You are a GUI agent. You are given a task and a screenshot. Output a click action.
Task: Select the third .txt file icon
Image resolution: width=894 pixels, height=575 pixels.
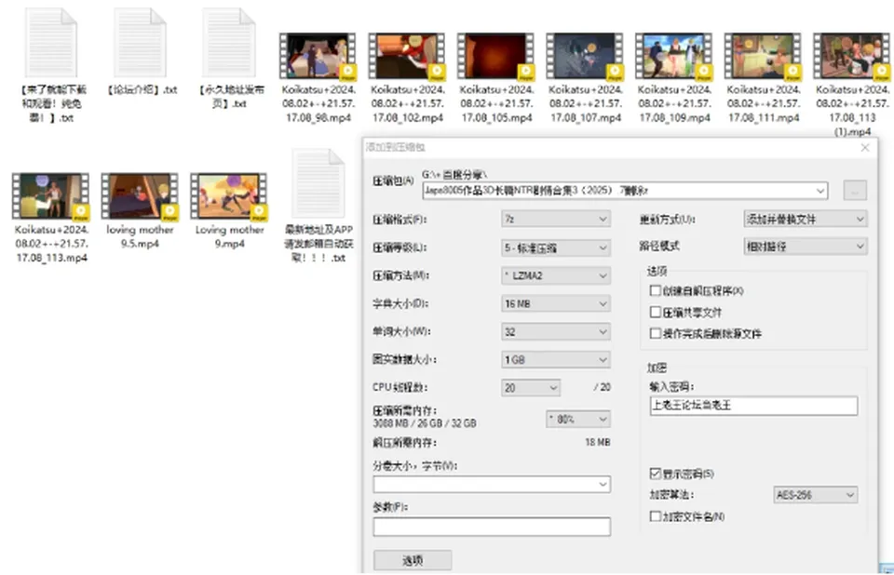pos(229,43)
